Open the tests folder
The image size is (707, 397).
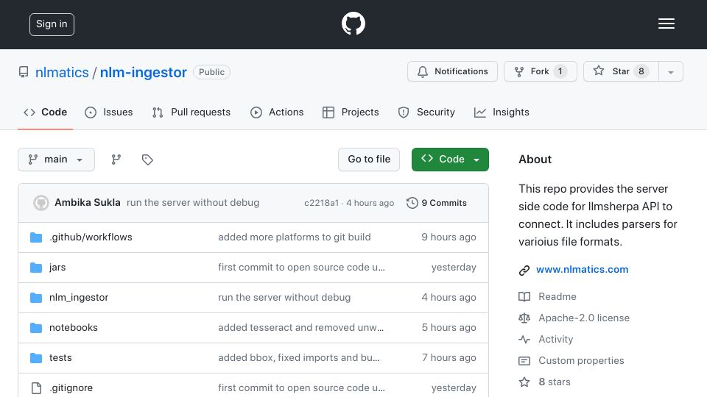click(60, 357)
